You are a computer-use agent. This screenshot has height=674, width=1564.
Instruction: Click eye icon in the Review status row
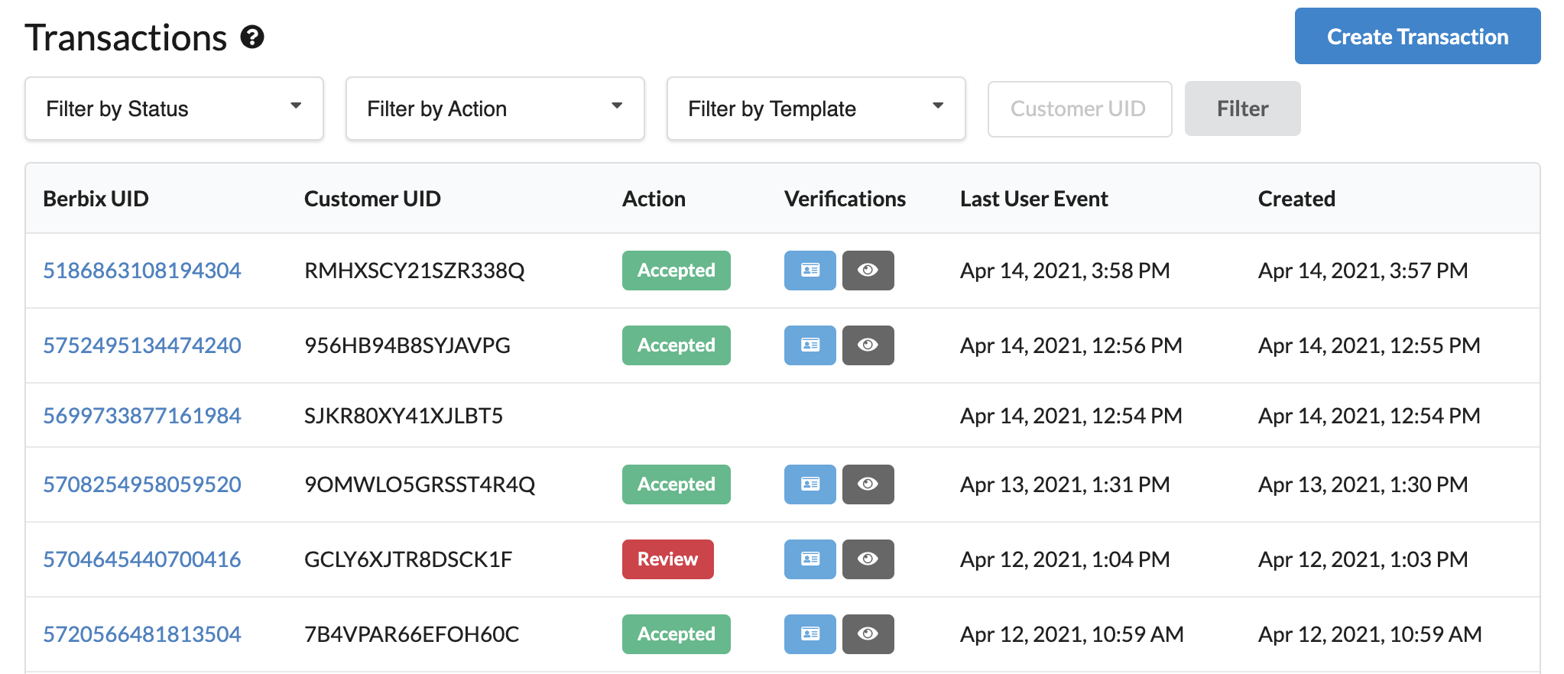[868, 559]
